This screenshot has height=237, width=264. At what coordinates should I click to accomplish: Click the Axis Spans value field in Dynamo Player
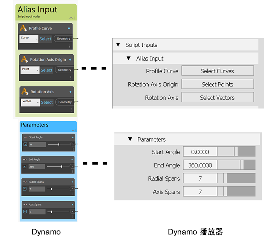(200, 191)
